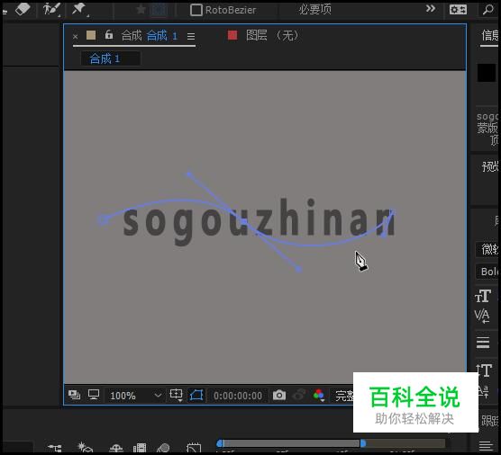
Task: Toggle mask and shape path visibility
Action: coord(196,396)
